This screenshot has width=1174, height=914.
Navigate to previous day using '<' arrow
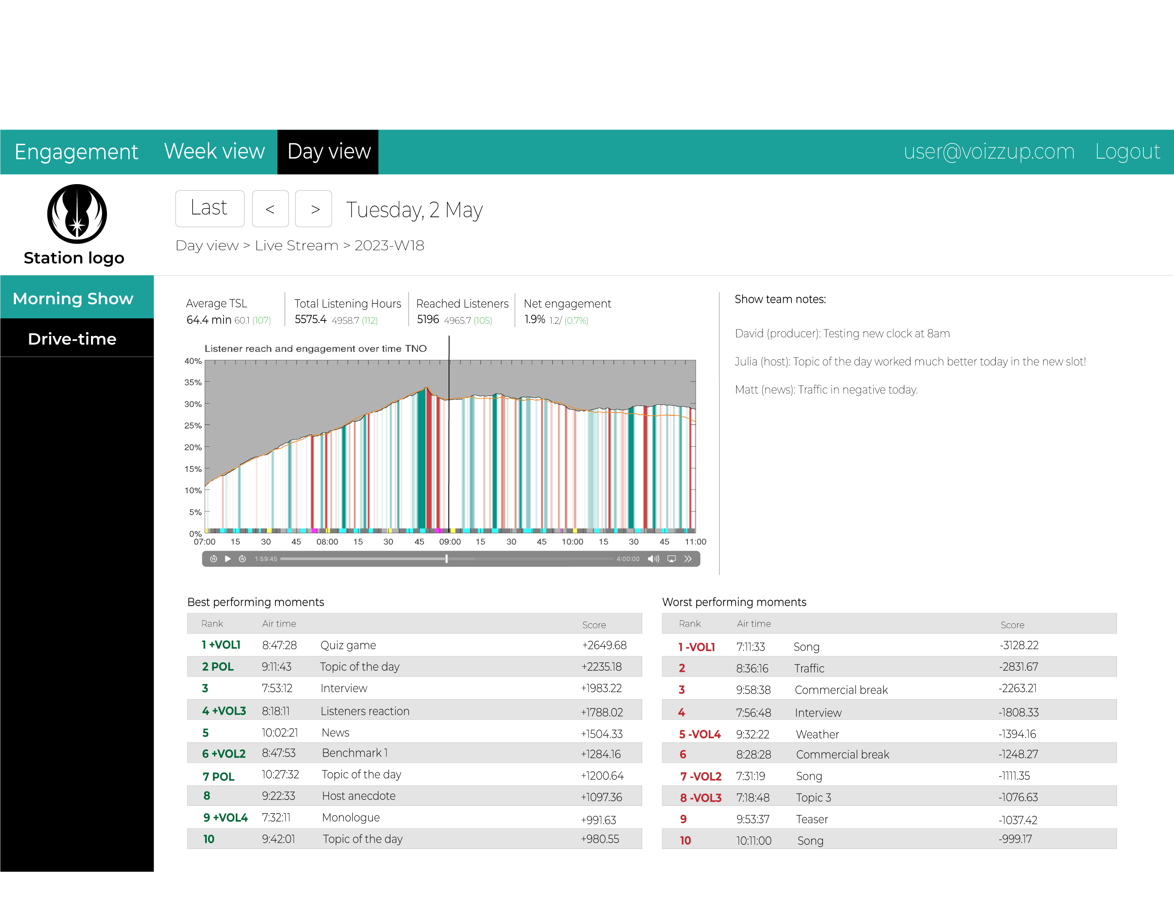[271, 208]
